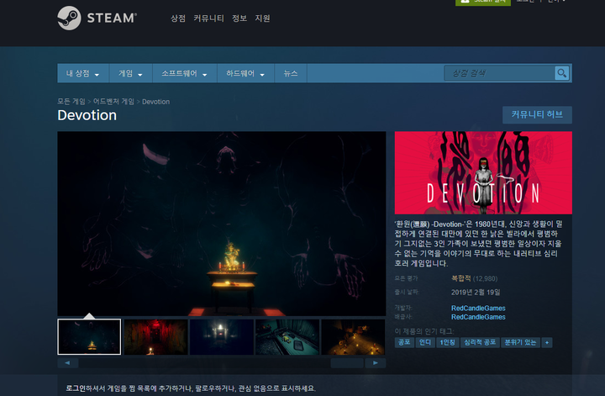
Task: Open the Devotion game capsule image
Action: (483, 172)
